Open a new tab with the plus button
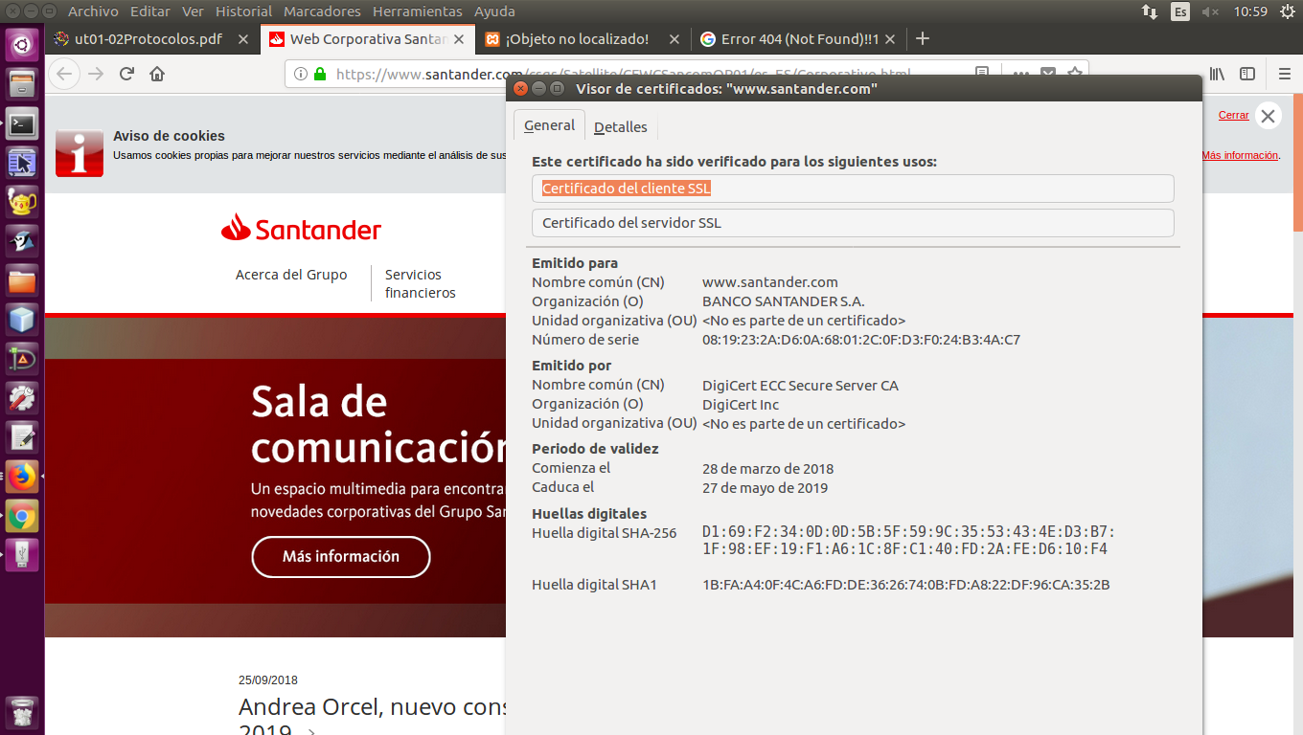 (x=923, y=38)
